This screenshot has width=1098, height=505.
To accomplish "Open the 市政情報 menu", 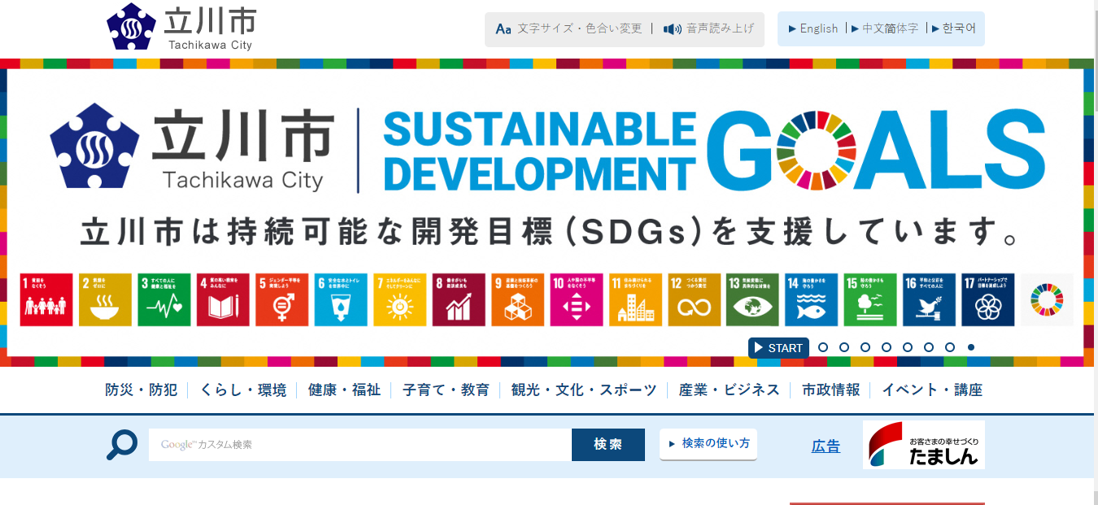I will [x=831, y=390].
